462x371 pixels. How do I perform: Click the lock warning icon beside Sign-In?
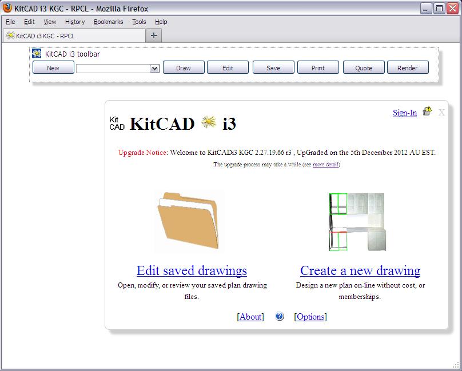point(427,111)
